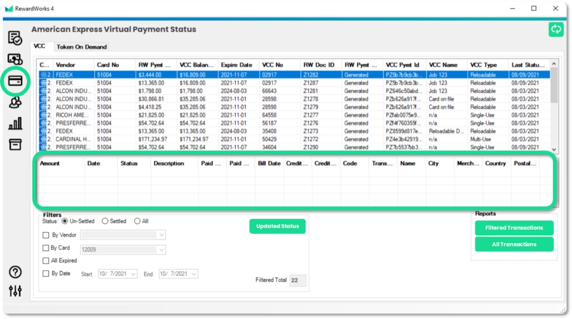Sort by the VCC Type column header

point(488,65)
